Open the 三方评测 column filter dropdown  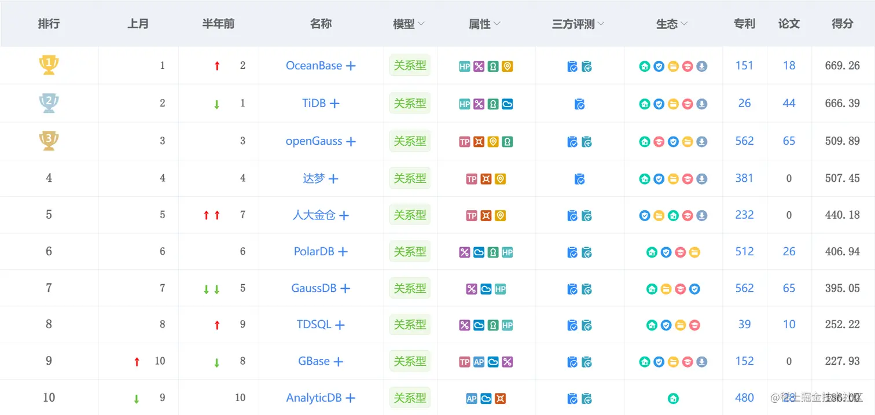click(601, 24)
